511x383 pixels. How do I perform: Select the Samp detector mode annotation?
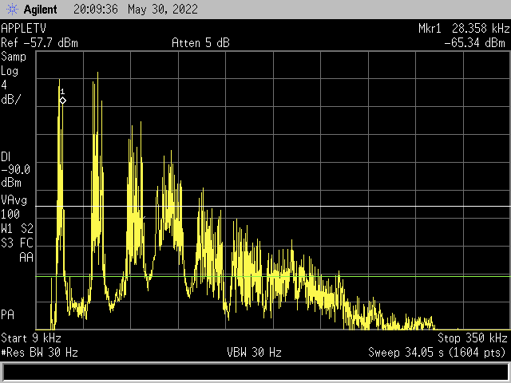[14, 57]
